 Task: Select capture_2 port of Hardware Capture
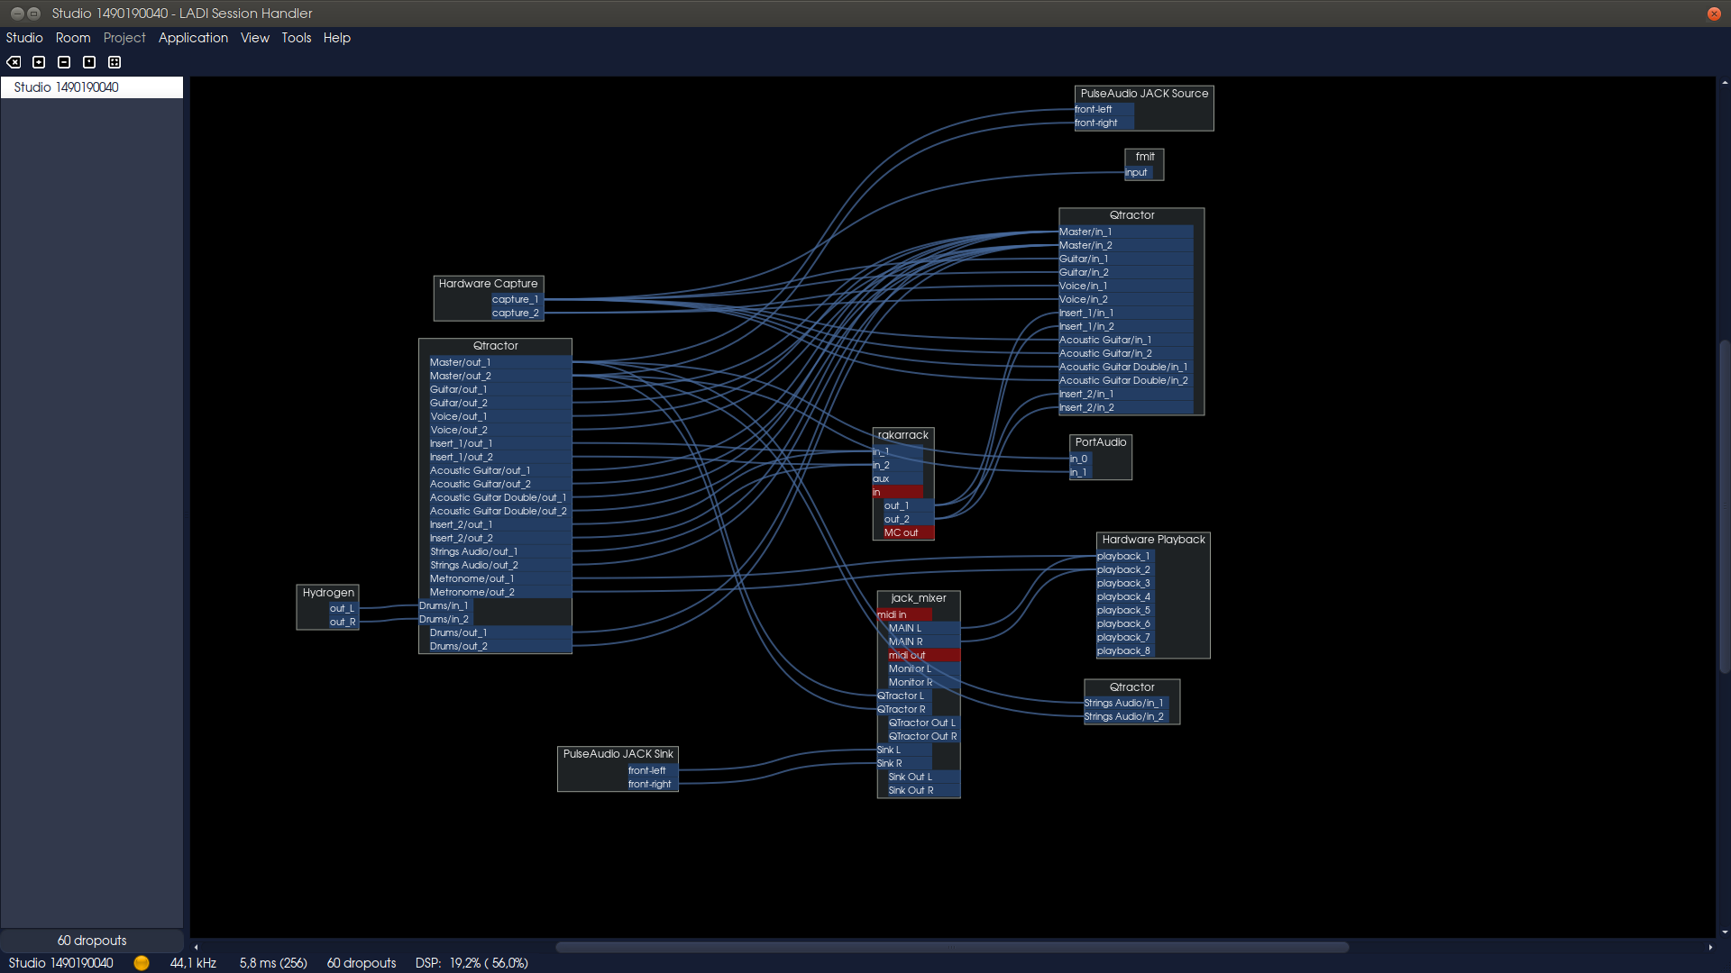[517, 314]
